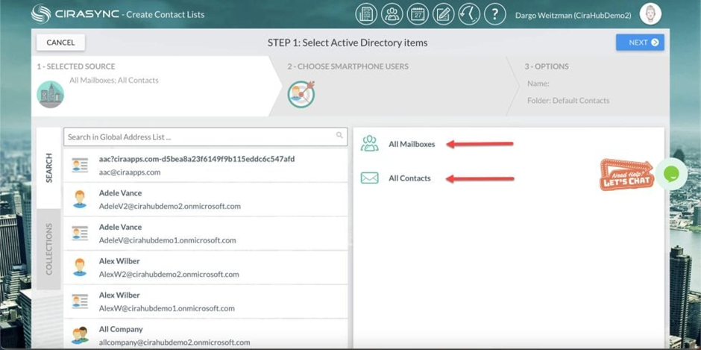701x350 pixels.
Task: Click the All Mailboxes; All Contacts summary text
Action: 114,81
